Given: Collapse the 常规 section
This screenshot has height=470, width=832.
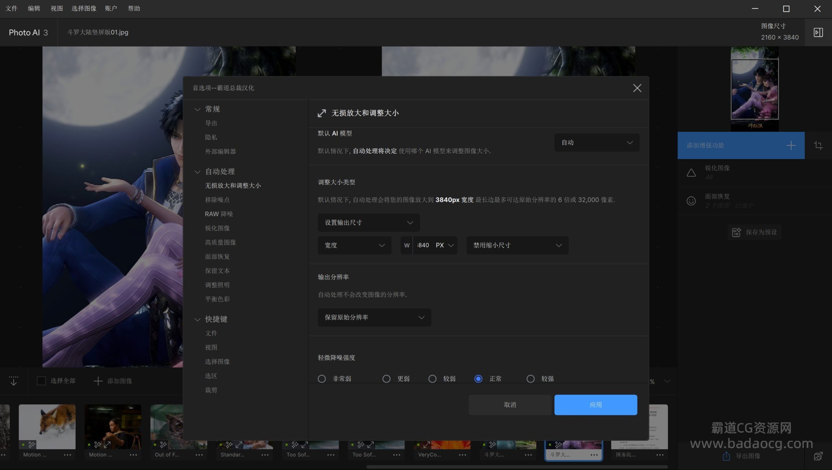Looking at the screenshot, I should [x=197, y=109].
